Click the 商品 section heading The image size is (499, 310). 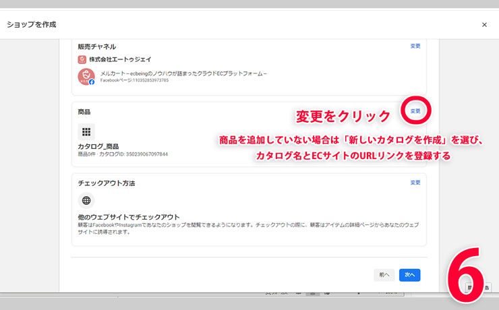(84, 112)
